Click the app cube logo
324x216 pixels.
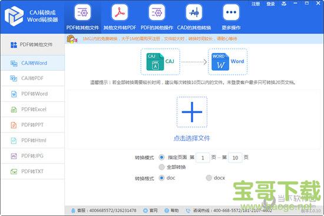pos(14,16)
